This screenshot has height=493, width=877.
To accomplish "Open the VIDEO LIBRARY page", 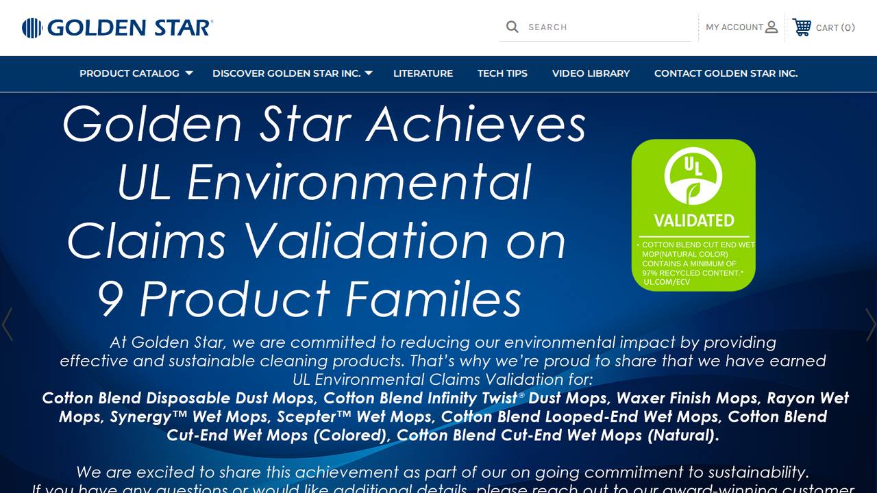I will pyautogui.click(x=591, y=73).
